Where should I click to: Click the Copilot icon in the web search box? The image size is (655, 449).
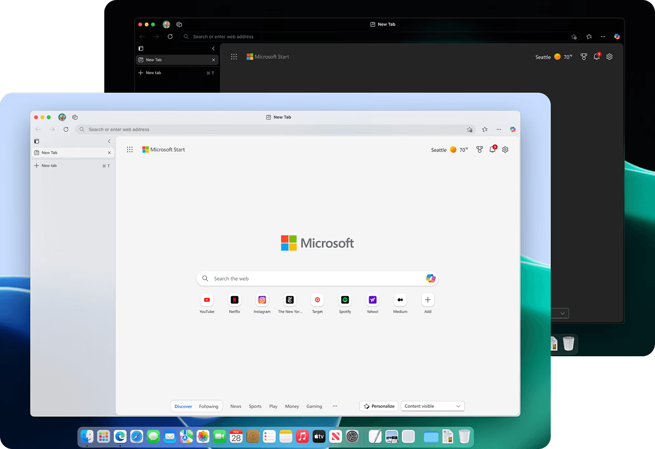click(431, 278)
